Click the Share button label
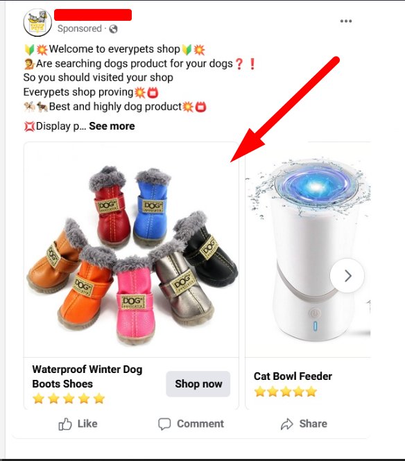 click(x=313, y=424)
